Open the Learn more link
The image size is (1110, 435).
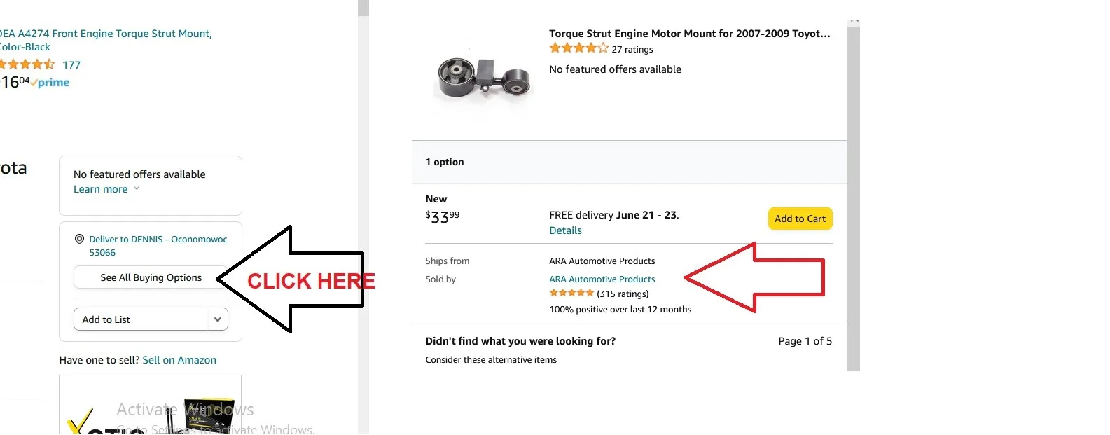pyautogui.click(x=101, y=189)
